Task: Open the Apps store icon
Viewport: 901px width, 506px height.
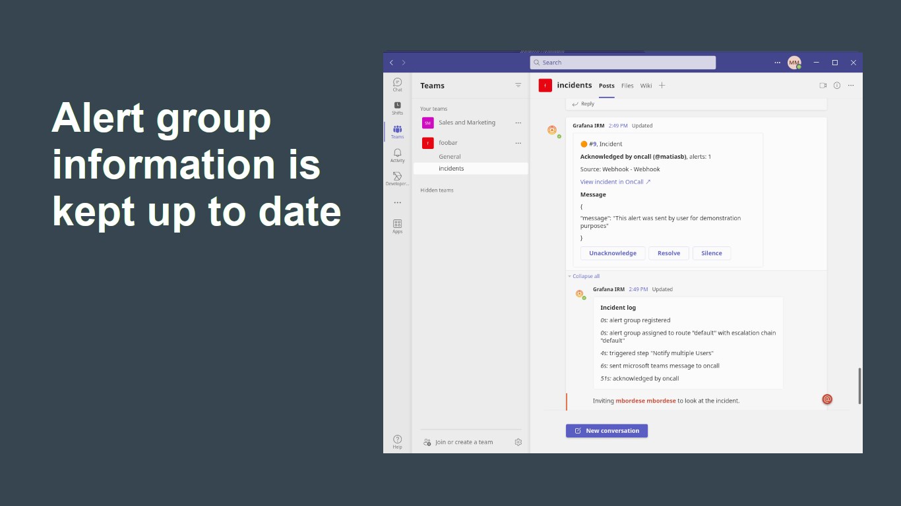Action: (x=397, y=227)
